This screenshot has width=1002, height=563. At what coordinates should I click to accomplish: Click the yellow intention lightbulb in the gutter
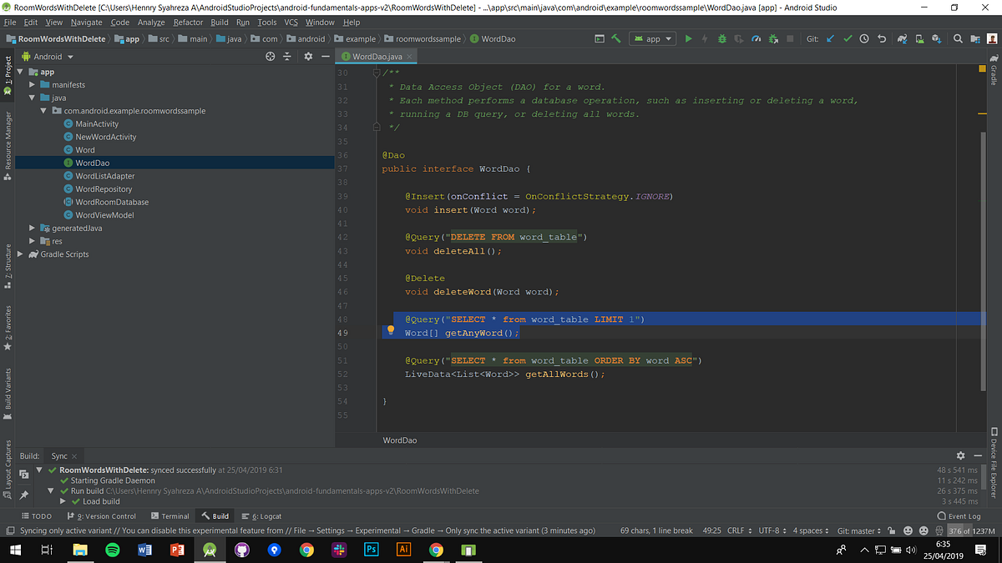pos(390,332)
